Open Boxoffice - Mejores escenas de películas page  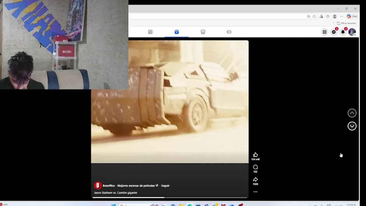[x=129, y=186]
